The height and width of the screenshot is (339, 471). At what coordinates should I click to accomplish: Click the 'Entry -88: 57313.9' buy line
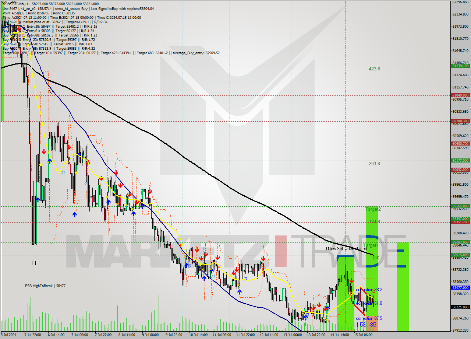point(49,48)
